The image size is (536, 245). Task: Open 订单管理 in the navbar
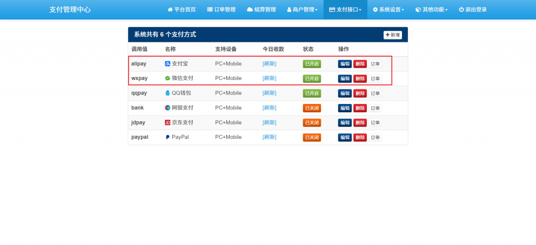click(221, 9)
